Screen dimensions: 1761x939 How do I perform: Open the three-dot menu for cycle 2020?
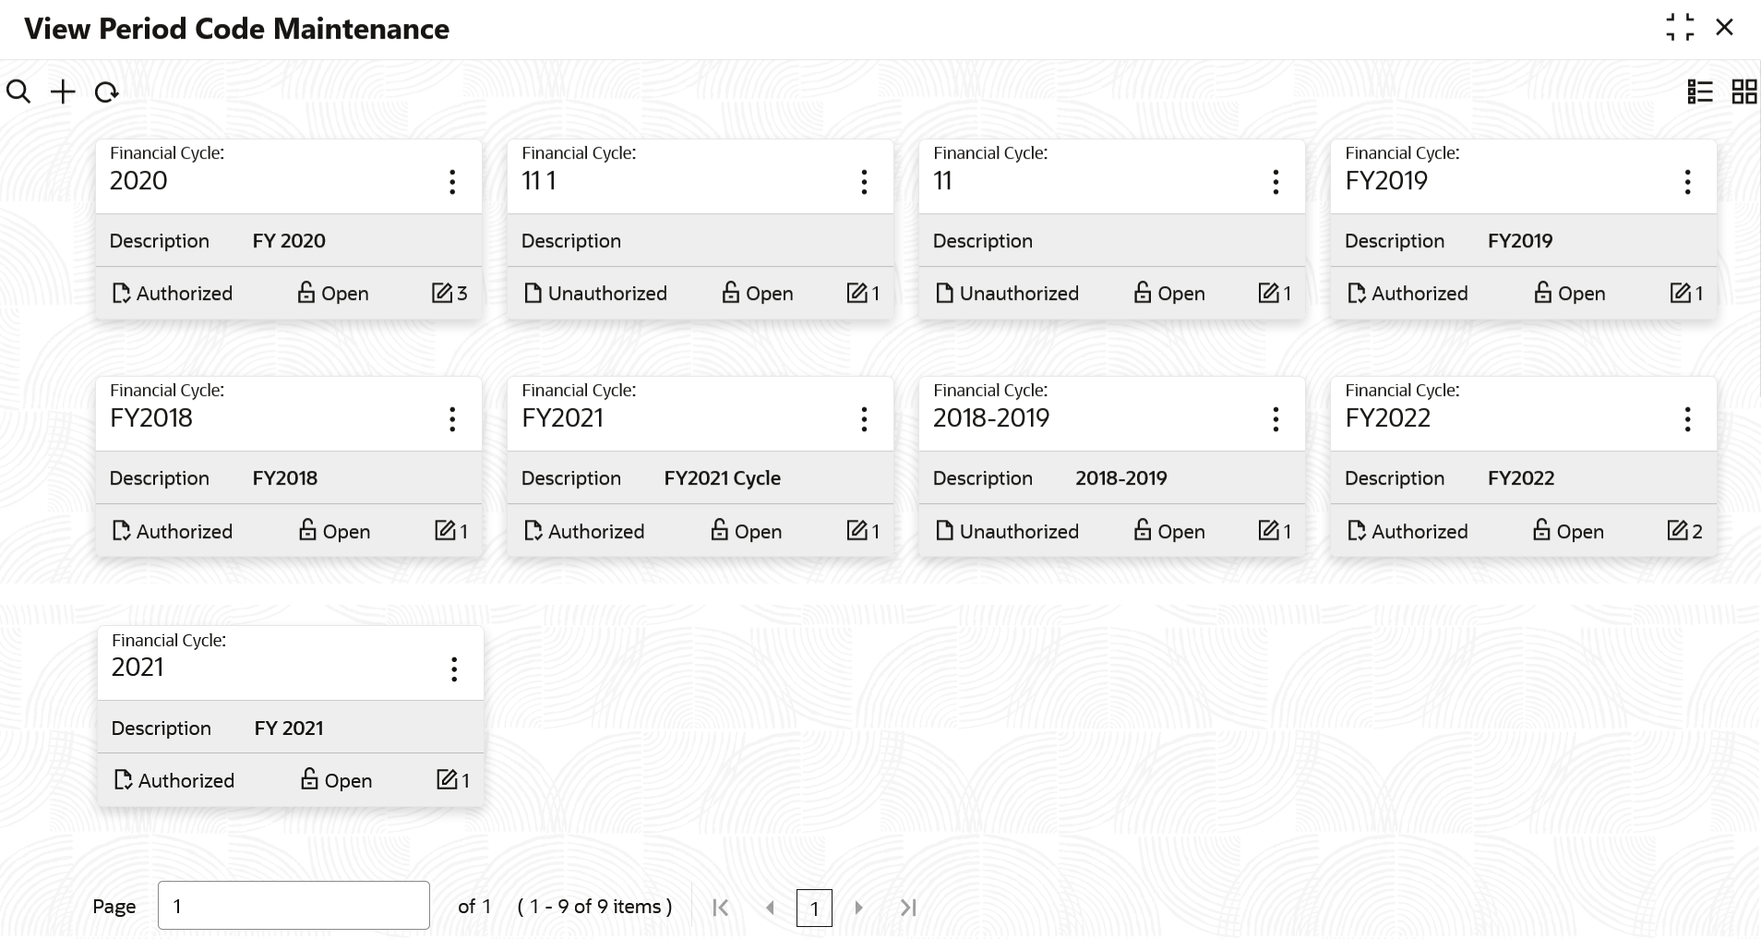452,182
